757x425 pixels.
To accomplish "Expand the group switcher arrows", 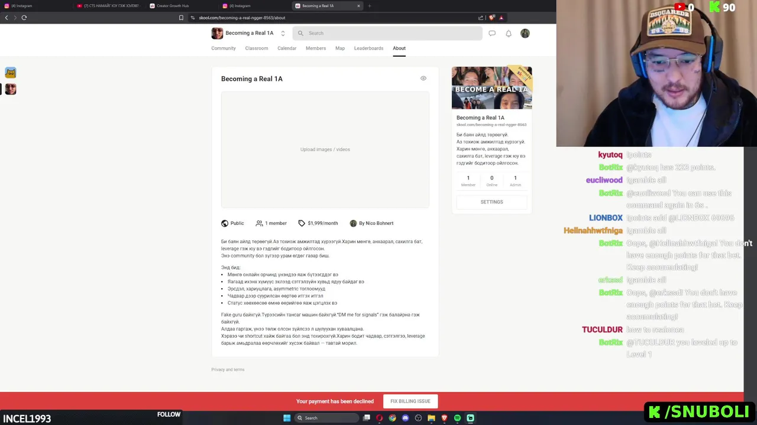I will (x=283, y=34).
